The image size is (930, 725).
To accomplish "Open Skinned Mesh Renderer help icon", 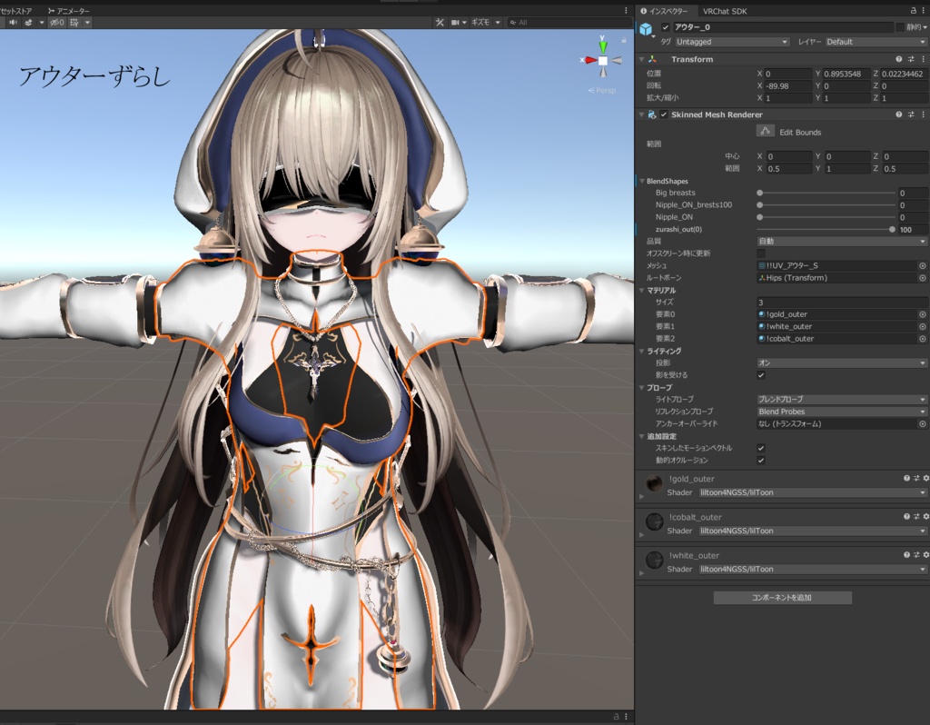I will 898,114.
